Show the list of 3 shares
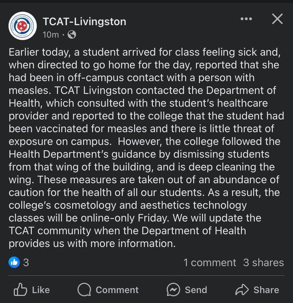 (263, 262)
